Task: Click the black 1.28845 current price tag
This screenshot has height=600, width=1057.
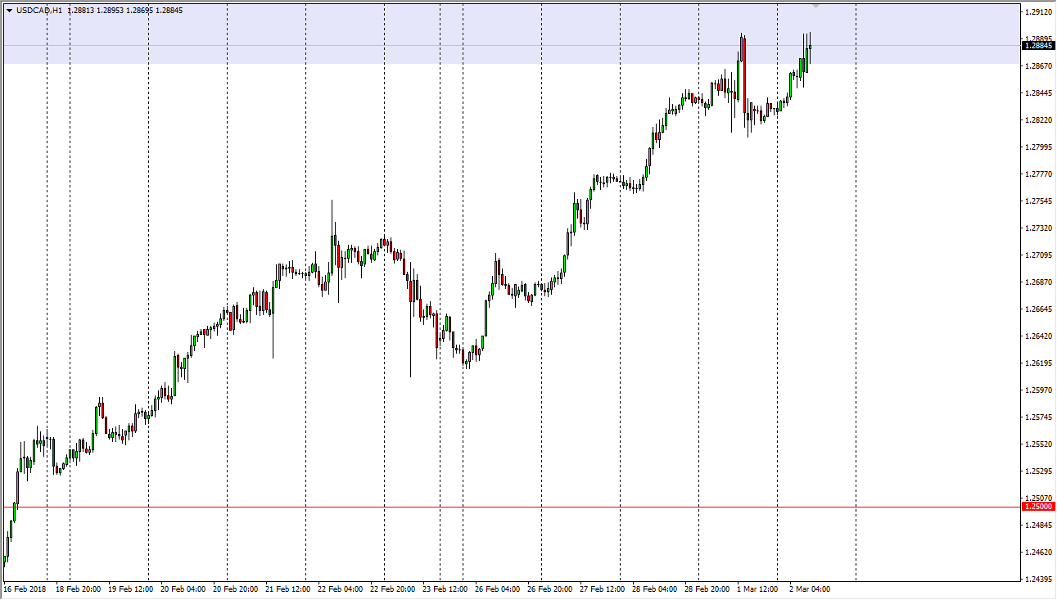Action: pos(1037,46)
